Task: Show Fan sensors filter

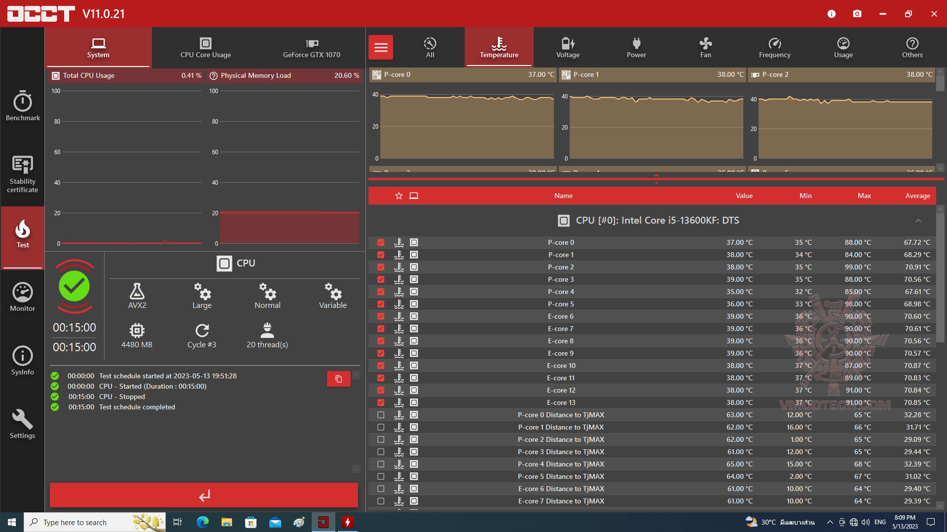Action: [x=705, y=48]
